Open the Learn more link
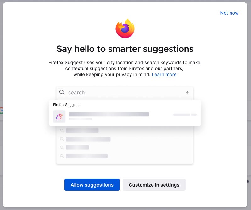251x210 pixels. (x=164, y=74)
